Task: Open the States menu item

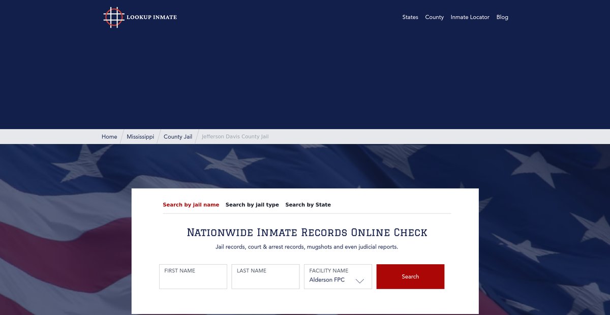Action: tap(410, 17)
